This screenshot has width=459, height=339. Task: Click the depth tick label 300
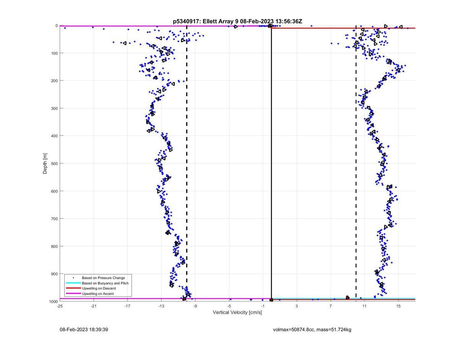point(54,108)
